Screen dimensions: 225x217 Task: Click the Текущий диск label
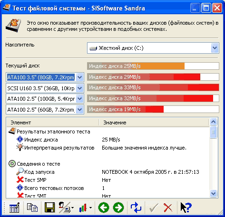pos(22,66)
